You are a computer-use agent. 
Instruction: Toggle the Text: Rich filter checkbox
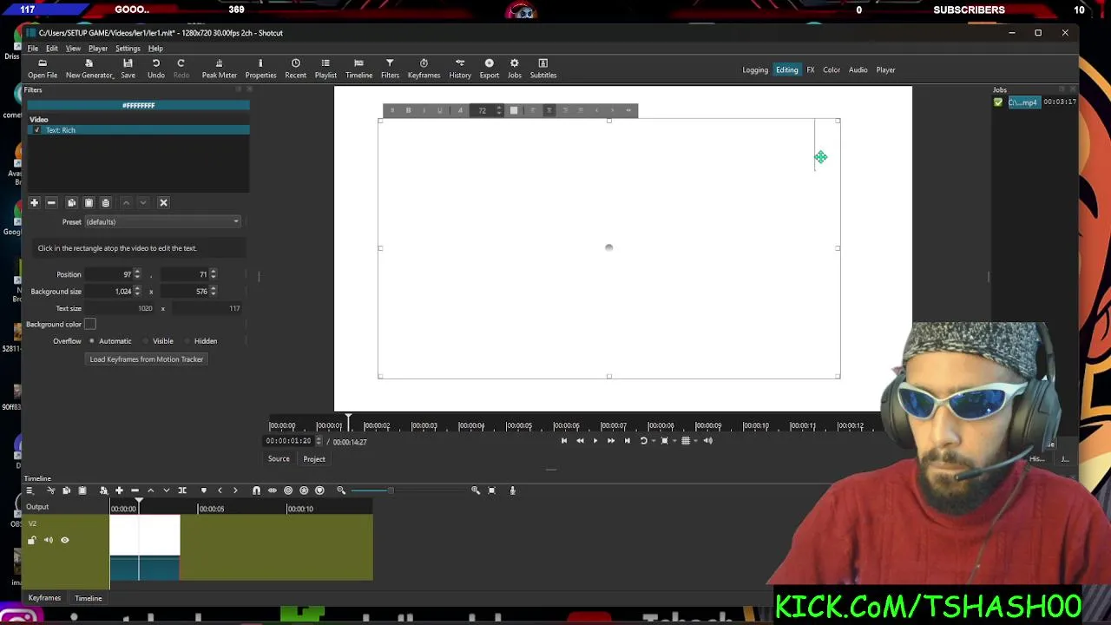coord(36,130)
